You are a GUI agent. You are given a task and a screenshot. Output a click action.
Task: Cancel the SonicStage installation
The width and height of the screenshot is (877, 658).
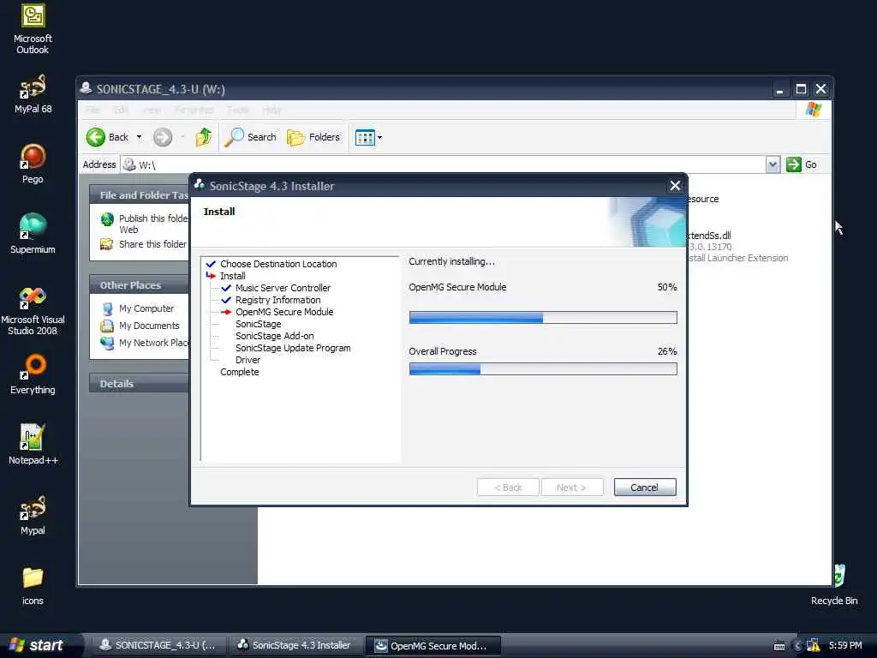click(644, 488)
